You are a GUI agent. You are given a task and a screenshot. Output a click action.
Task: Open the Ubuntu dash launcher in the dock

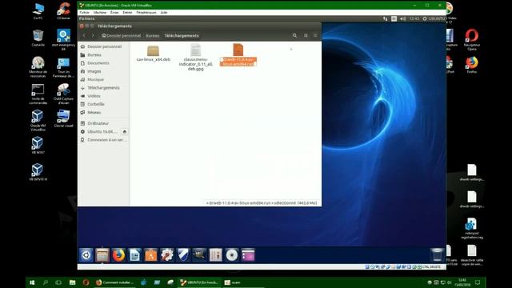tap(86, 255)
